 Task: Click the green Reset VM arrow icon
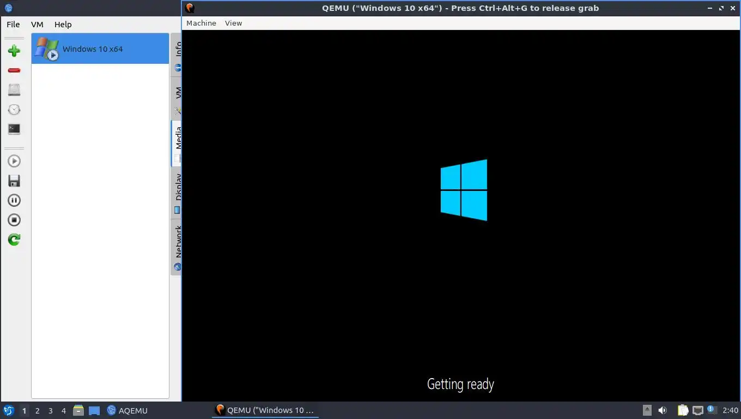[x=14, y=240]
